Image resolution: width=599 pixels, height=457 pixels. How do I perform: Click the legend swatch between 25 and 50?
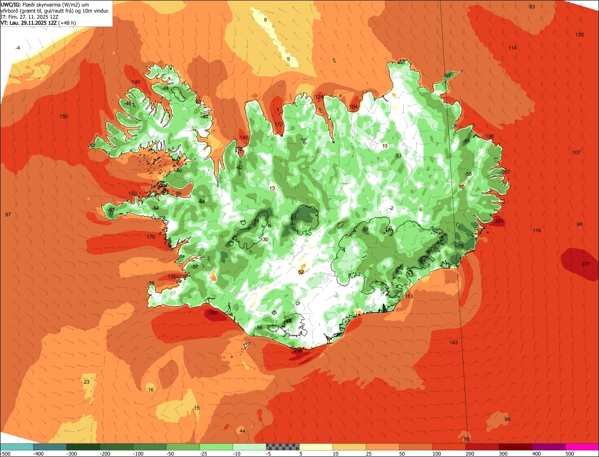coord(382,447)
